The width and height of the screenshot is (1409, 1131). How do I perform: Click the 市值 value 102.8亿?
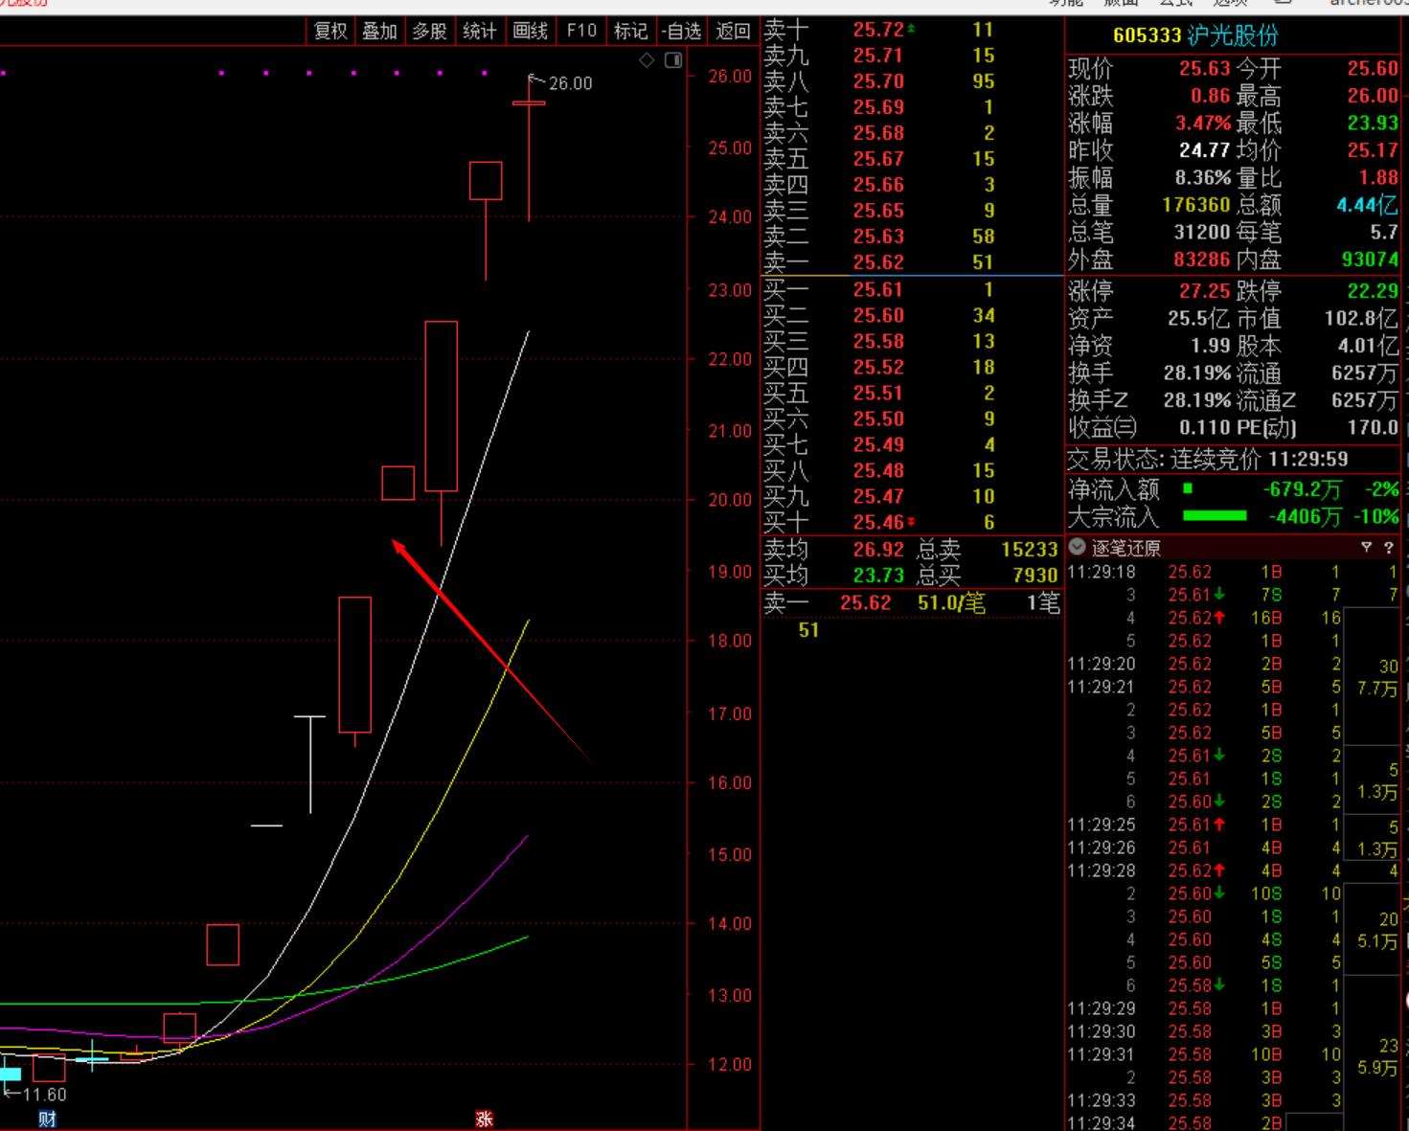click(1361, 319)
